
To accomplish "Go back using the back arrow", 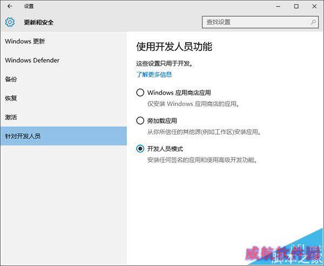I will click(x=10, y=6).
